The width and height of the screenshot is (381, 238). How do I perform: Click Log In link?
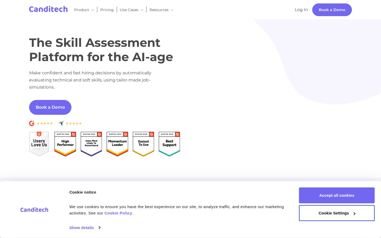(301, 10)
